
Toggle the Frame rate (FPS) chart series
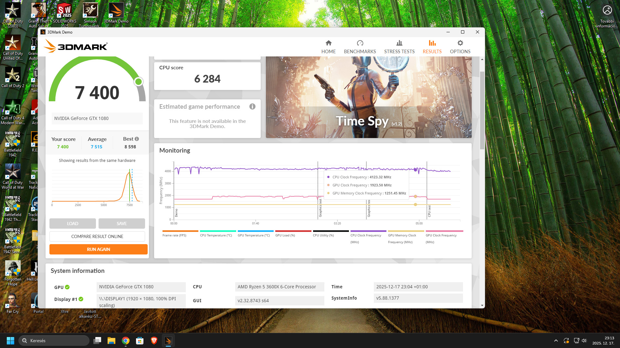180,234
